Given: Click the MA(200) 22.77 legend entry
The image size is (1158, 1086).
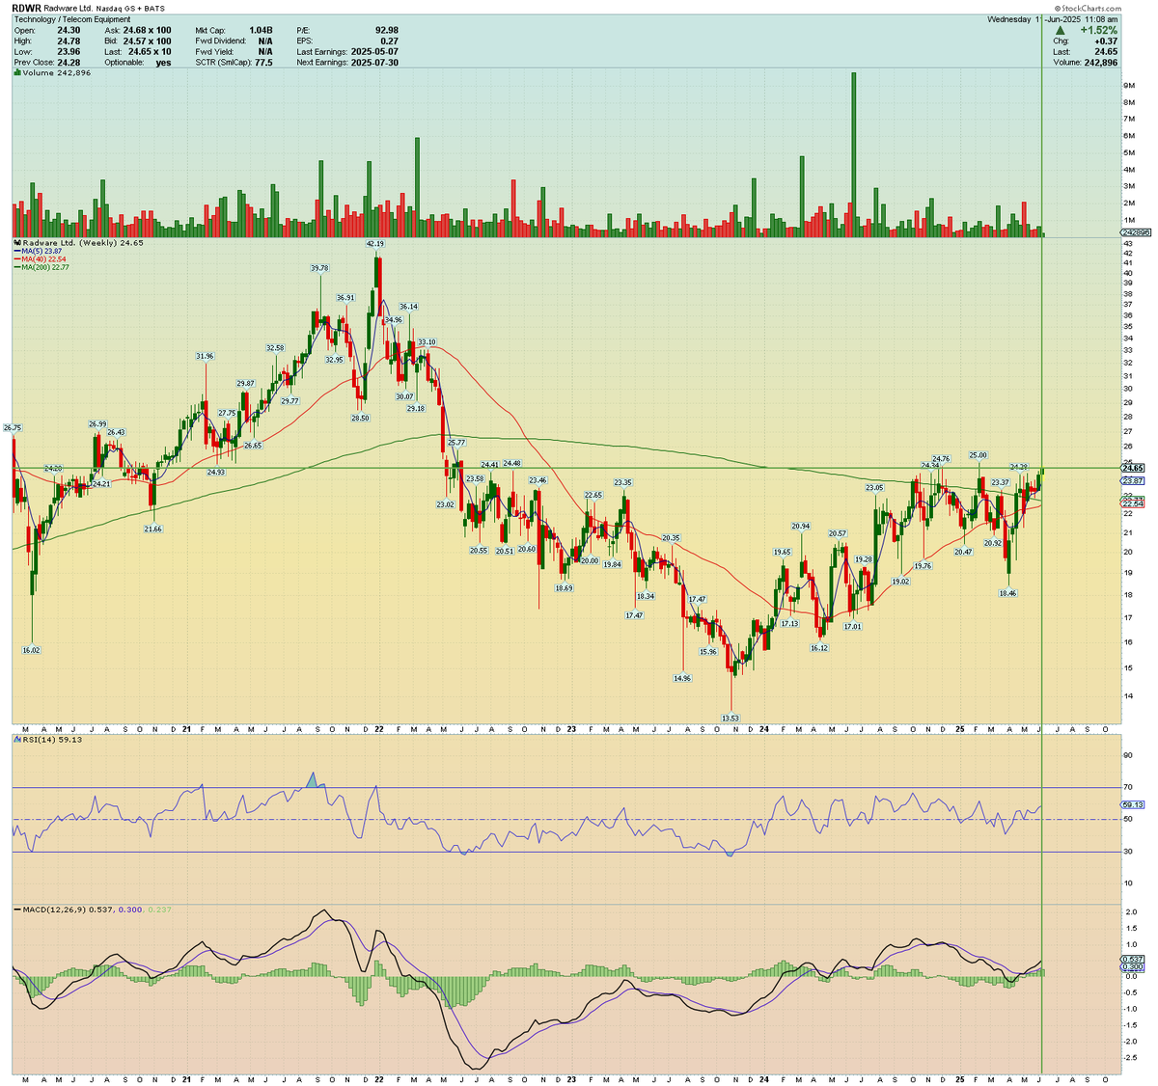Looking at the screenshot, I should tap(41, 267).
